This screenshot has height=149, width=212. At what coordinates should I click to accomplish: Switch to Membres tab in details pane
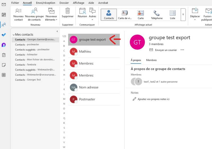click(151, 60)
